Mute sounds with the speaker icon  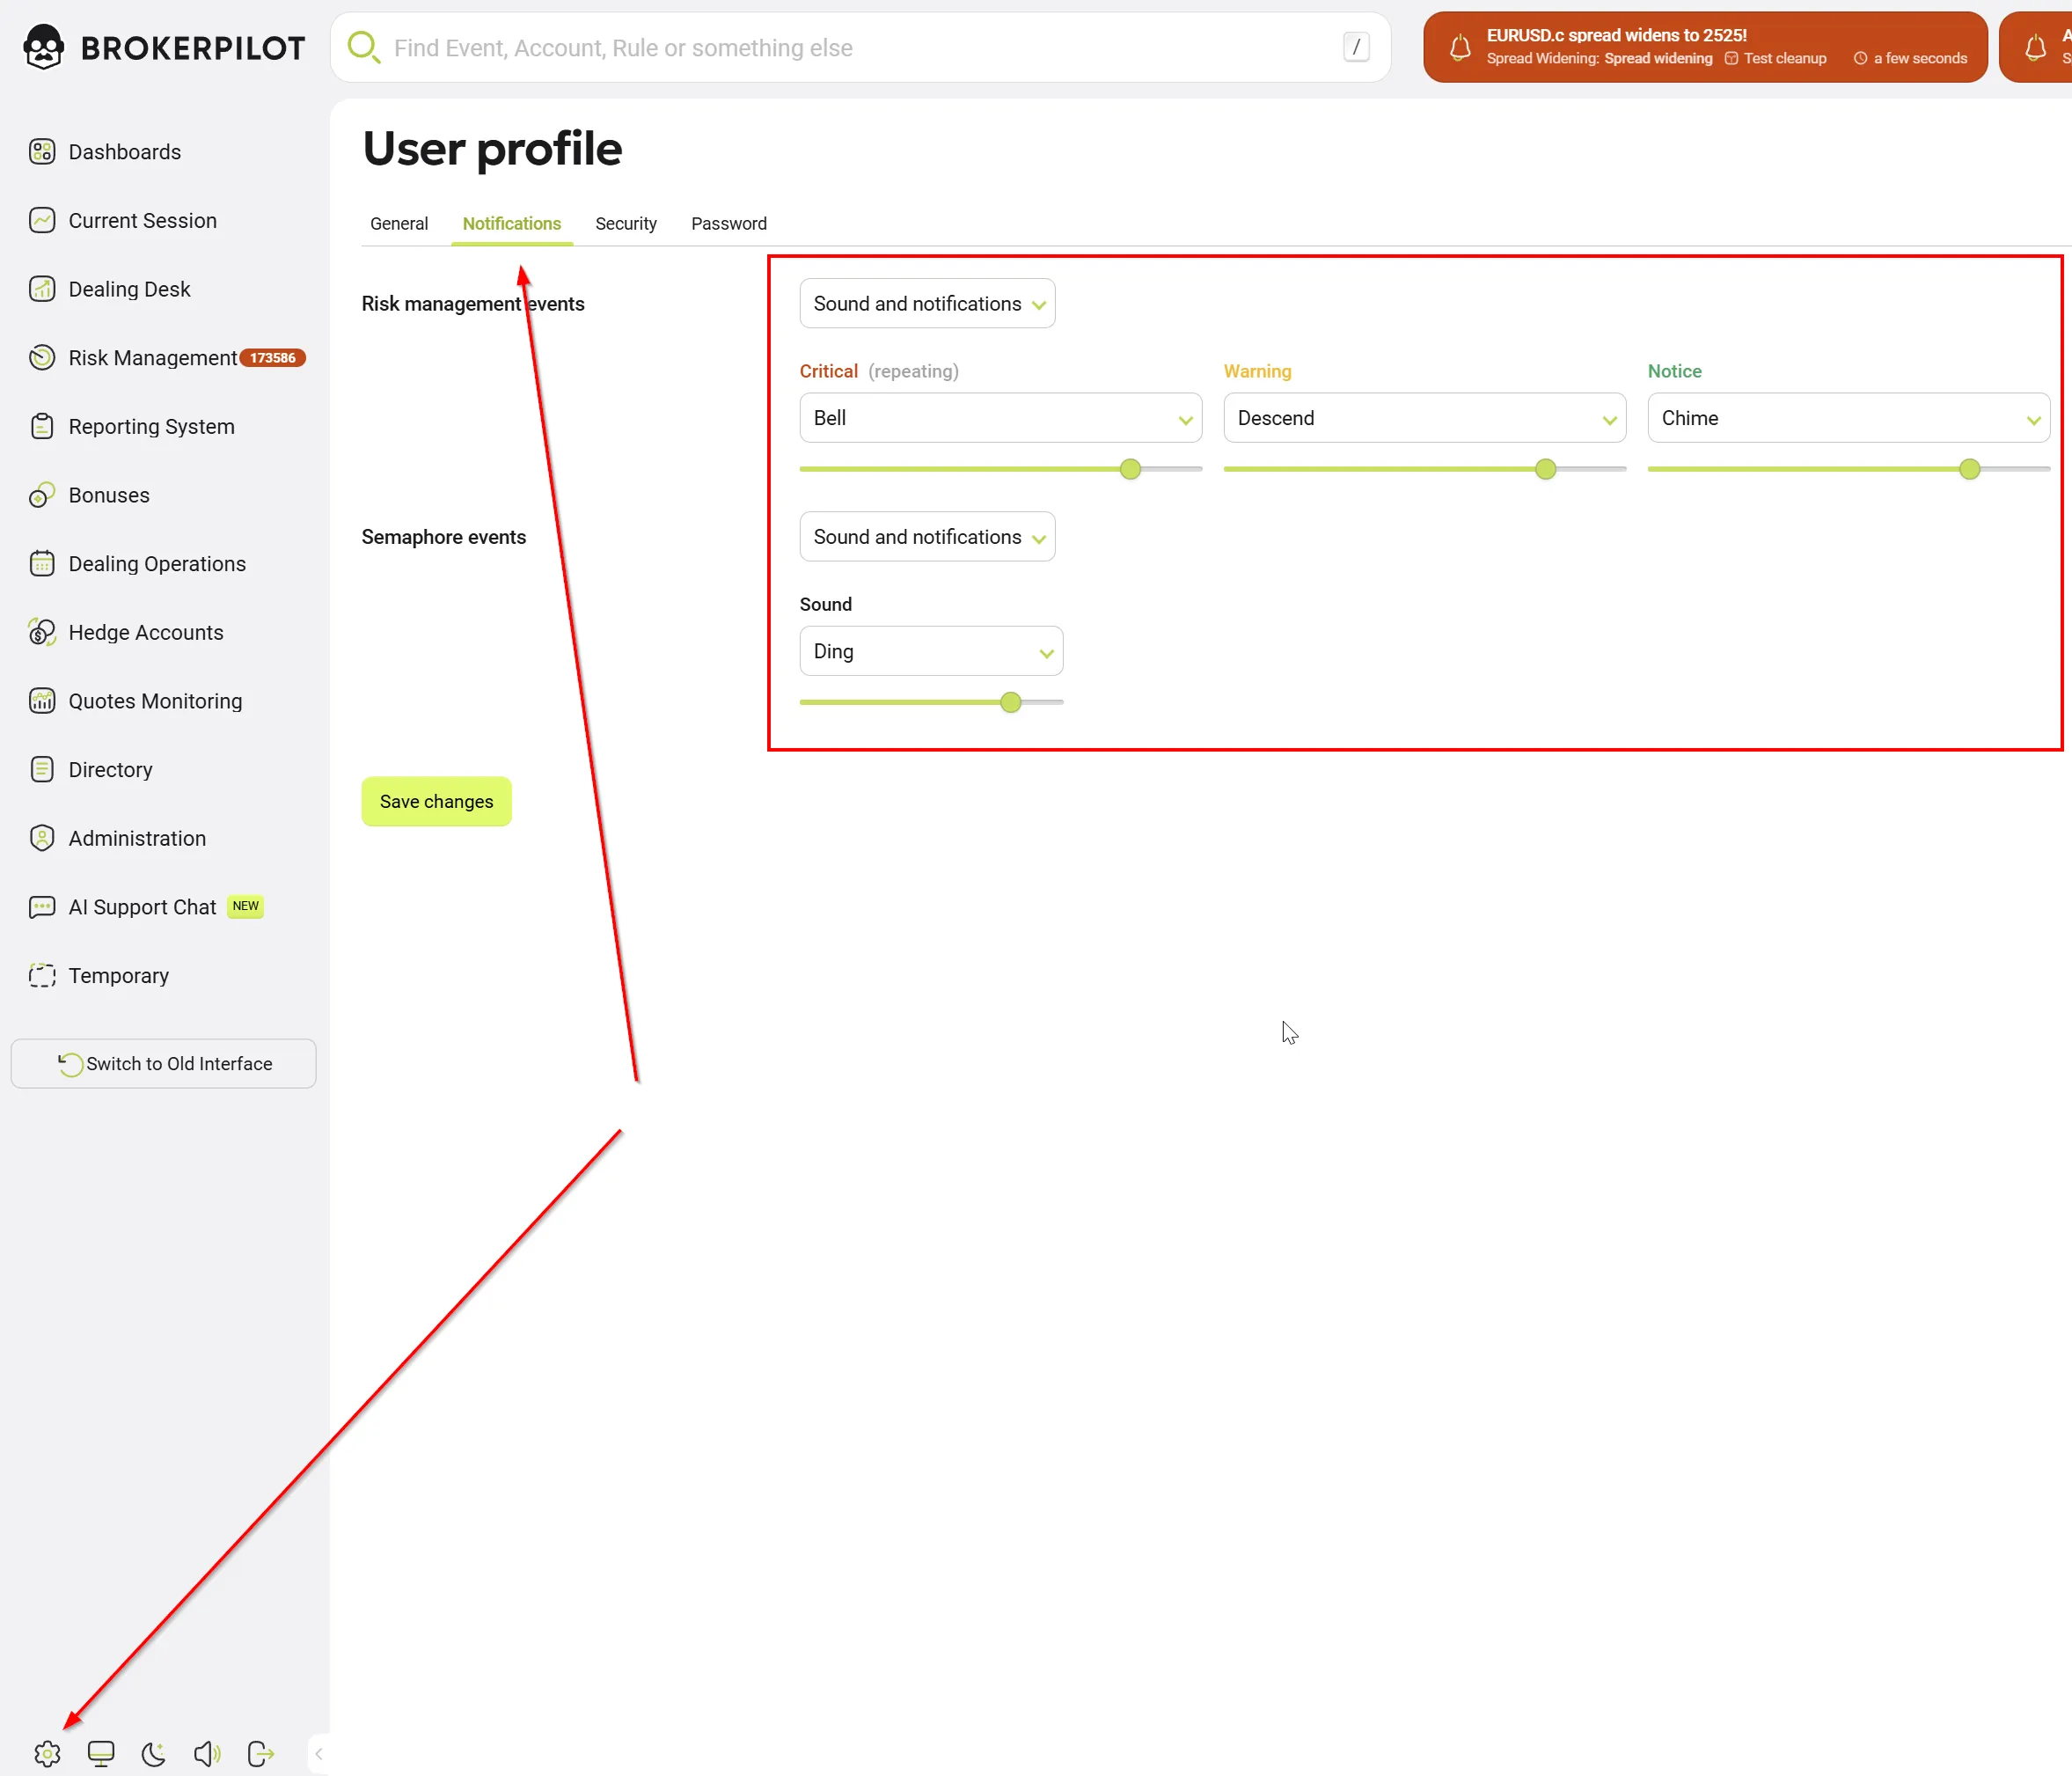pos(207,1753)
